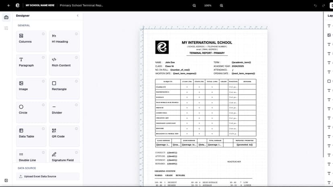The width and height of the screenshot is (333, 187).
Task: Select the {{number_of_row}} field
Action: coord(180,70)
